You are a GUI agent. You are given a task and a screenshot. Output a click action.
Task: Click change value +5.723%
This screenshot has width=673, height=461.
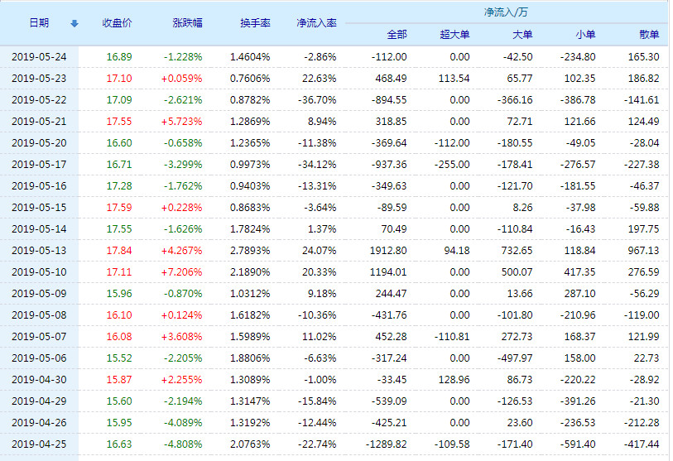click(181, 121)
